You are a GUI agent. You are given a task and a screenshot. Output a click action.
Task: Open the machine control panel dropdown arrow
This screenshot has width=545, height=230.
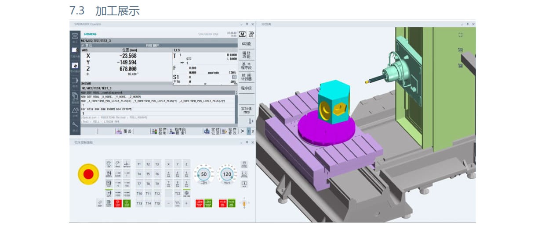point(241,142)
